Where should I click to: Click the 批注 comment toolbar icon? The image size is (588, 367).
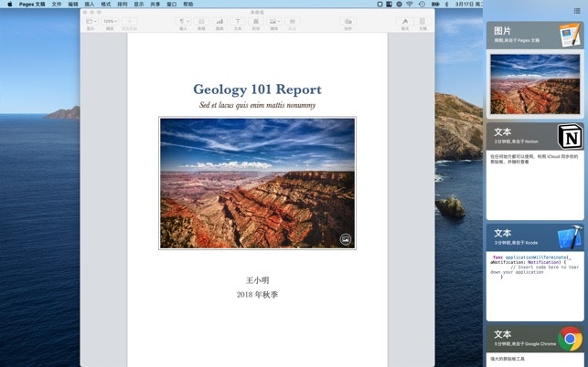point(292,22)
